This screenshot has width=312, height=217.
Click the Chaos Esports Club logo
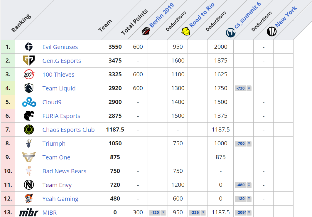pos(29,129)
